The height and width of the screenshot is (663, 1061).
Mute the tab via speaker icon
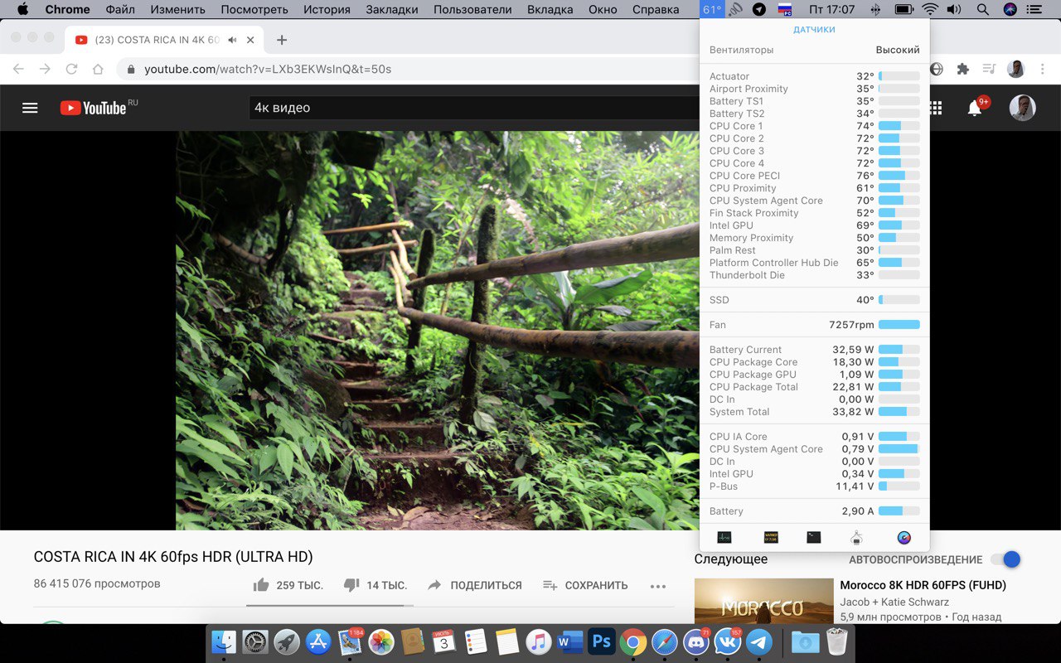point(233,40)
